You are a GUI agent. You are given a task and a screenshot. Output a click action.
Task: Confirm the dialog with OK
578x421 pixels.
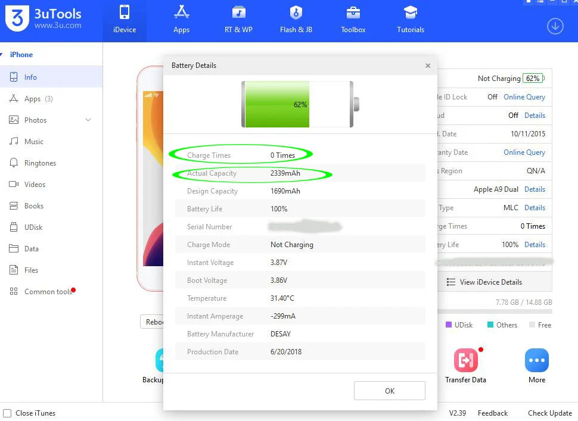tap(389, 391)
